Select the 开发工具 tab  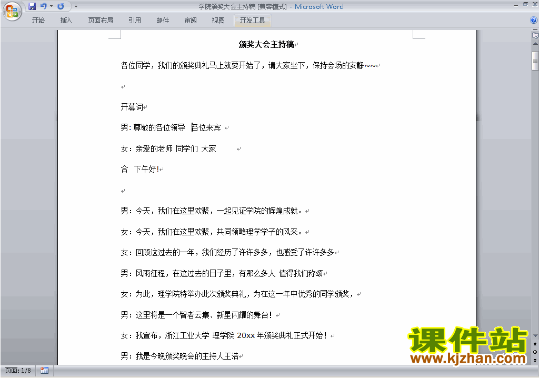tap(252, 21)
